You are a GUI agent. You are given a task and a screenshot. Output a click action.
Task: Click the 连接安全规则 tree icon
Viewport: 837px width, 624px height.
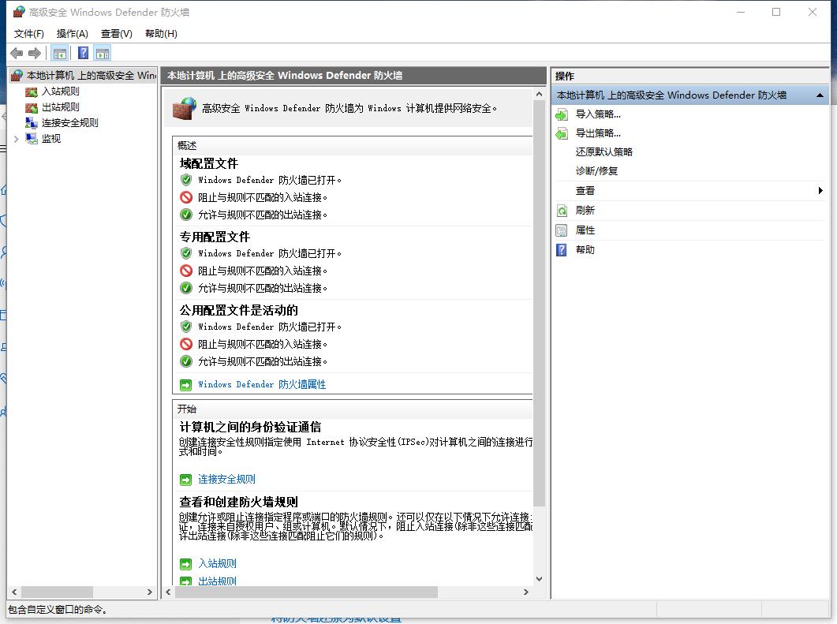32,123
